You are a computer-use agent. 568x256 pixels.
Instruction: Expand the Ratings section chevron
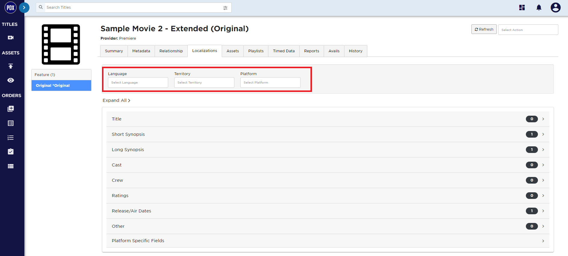coord(543,196)
